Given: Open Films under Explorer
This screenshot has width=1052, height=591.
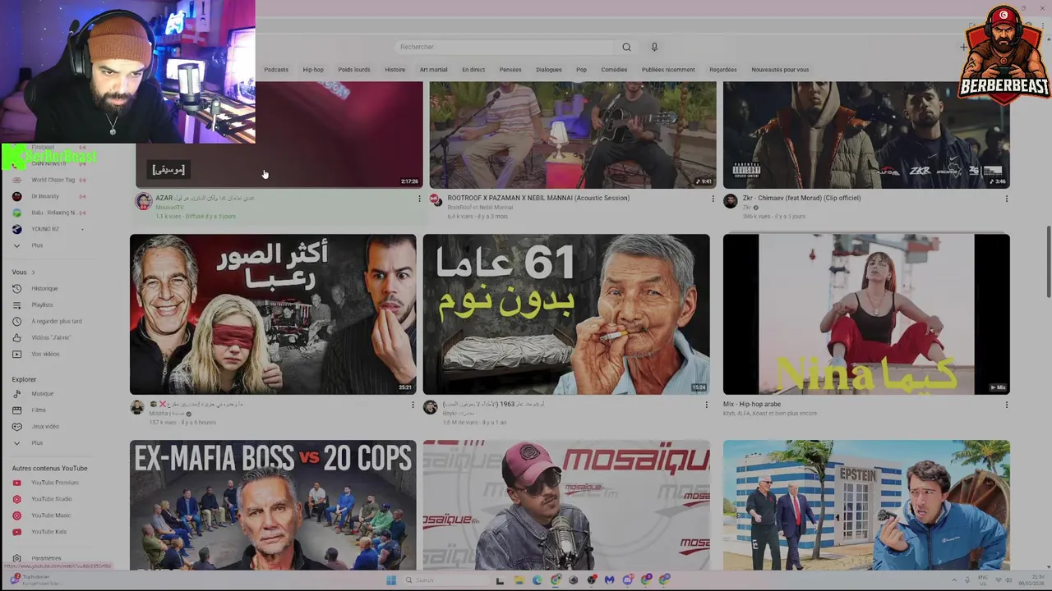Looking at the screenshot, I should [x=39, y=410].
